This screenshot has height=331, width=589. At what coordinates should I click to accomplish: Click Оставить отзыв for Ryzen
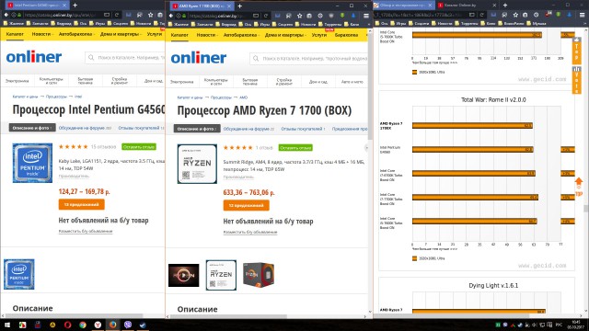295,148
